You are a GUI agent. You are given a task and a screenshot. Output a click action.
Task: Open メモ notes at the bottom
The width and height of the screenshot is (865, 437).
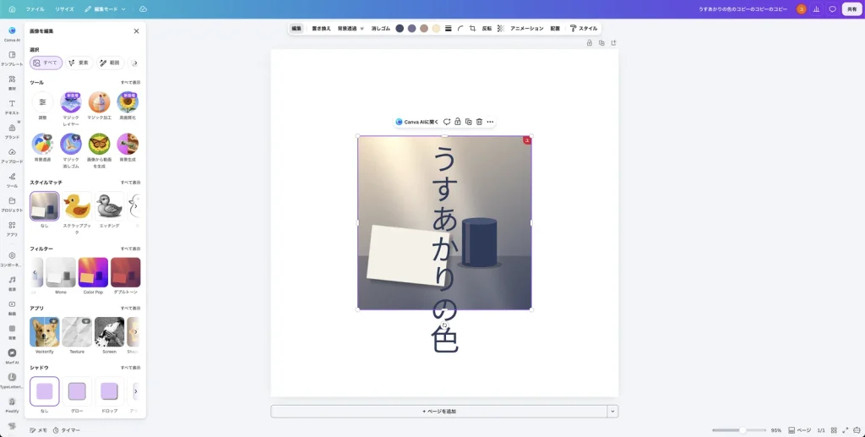point(38,430)
